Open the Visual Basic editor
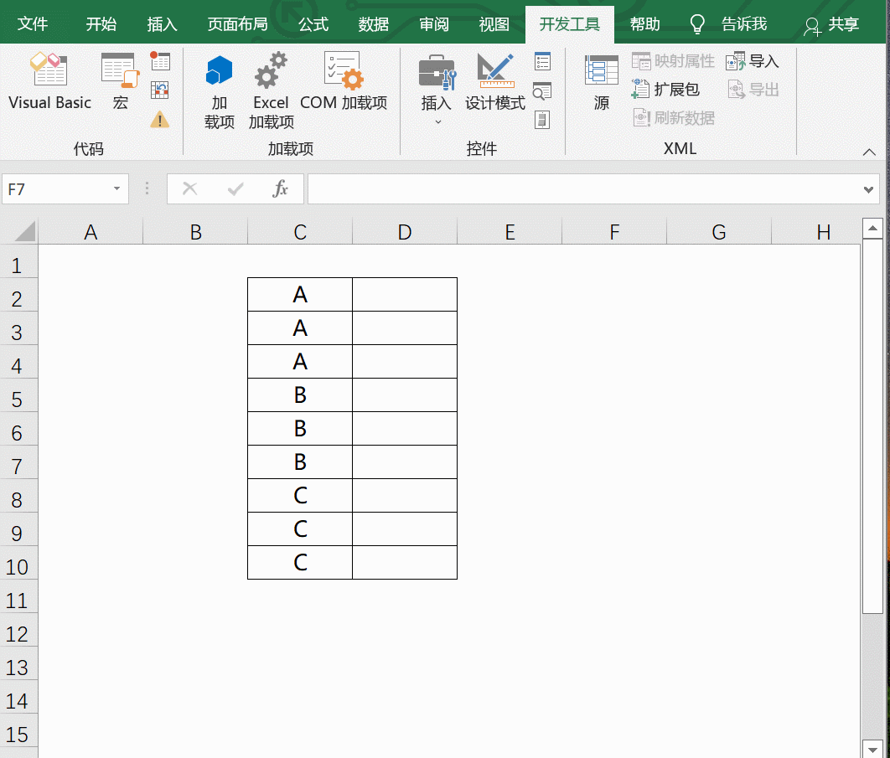The height and width of the screenshot is (758, 890). tap(49, 81)
